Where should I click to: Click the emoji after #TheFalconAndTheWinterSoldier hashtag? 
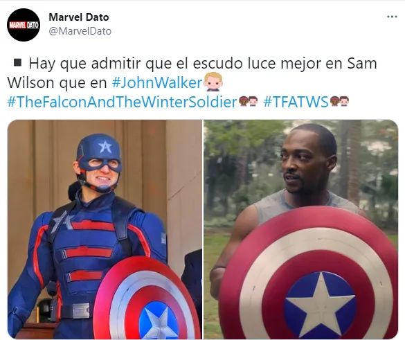click(x=248, y=101)
